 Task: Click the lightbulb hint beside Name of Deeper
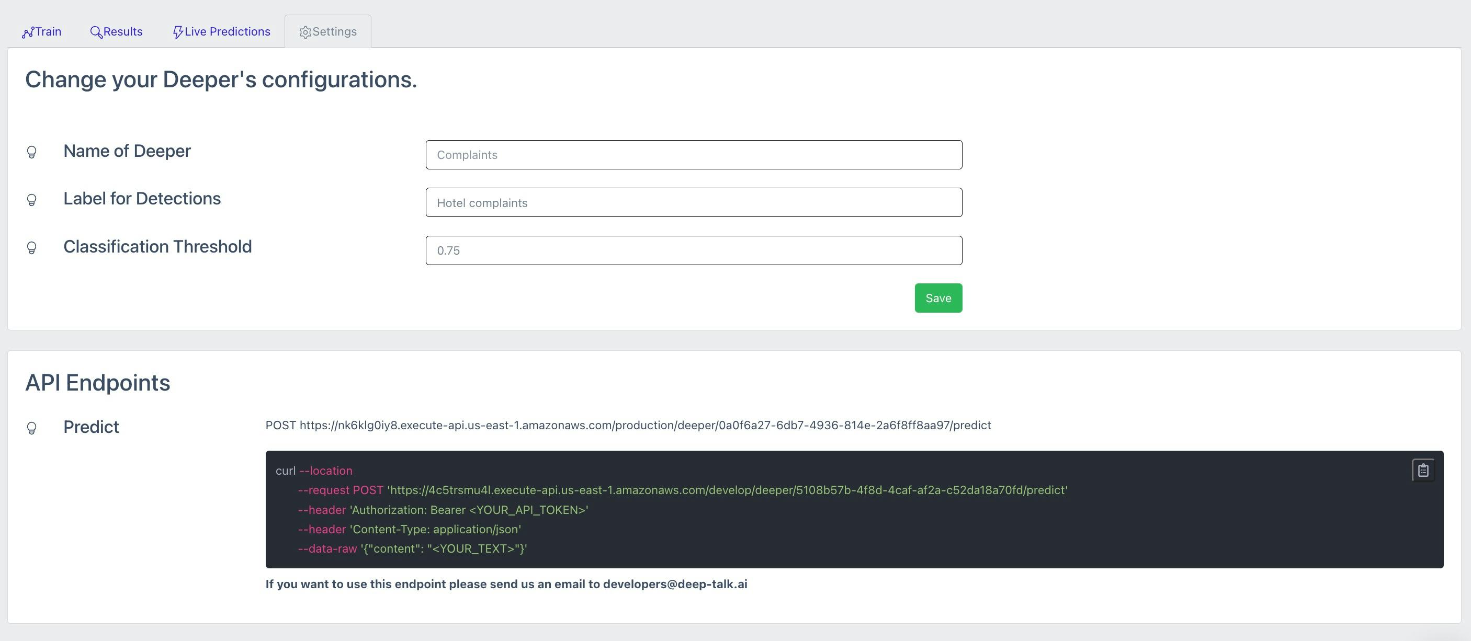(32, 152)
